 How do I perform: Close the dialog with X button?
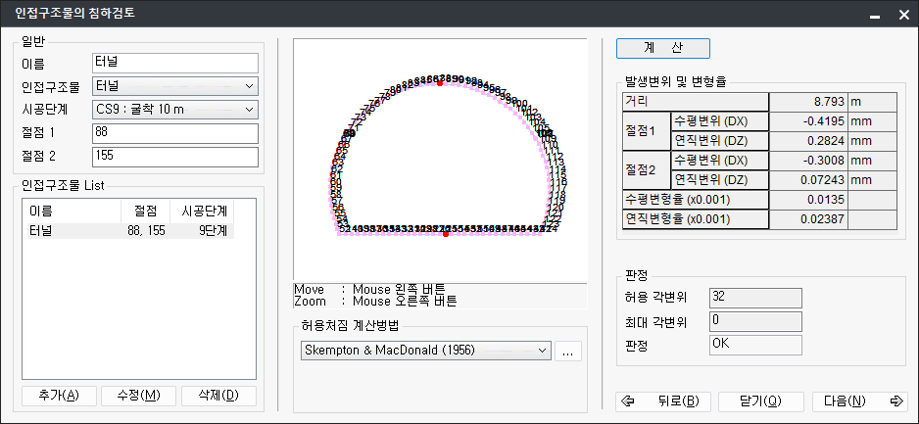pos(898,15)
